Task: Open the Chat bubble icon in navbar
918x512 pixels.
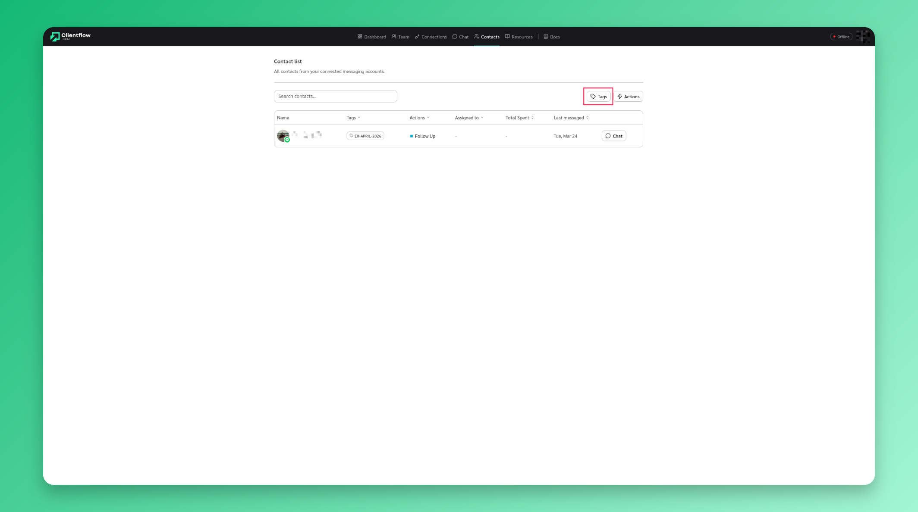Action: (x=455, y=37)
